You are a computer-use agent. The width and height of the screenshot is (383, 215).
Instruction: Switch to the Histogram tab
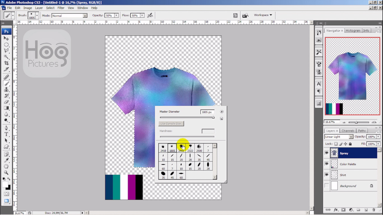point(353,31)
